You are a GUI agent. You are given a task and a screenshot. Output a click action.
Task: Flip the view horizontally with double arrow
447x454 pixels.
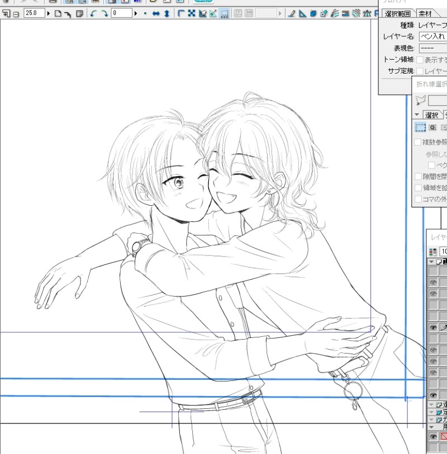click(x=156, y=13)
